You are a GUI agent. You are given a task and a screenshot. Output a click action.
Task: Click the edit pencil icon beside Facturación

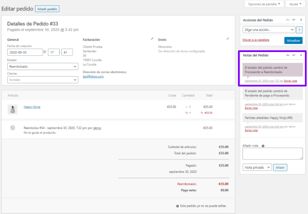click(152, 39)
